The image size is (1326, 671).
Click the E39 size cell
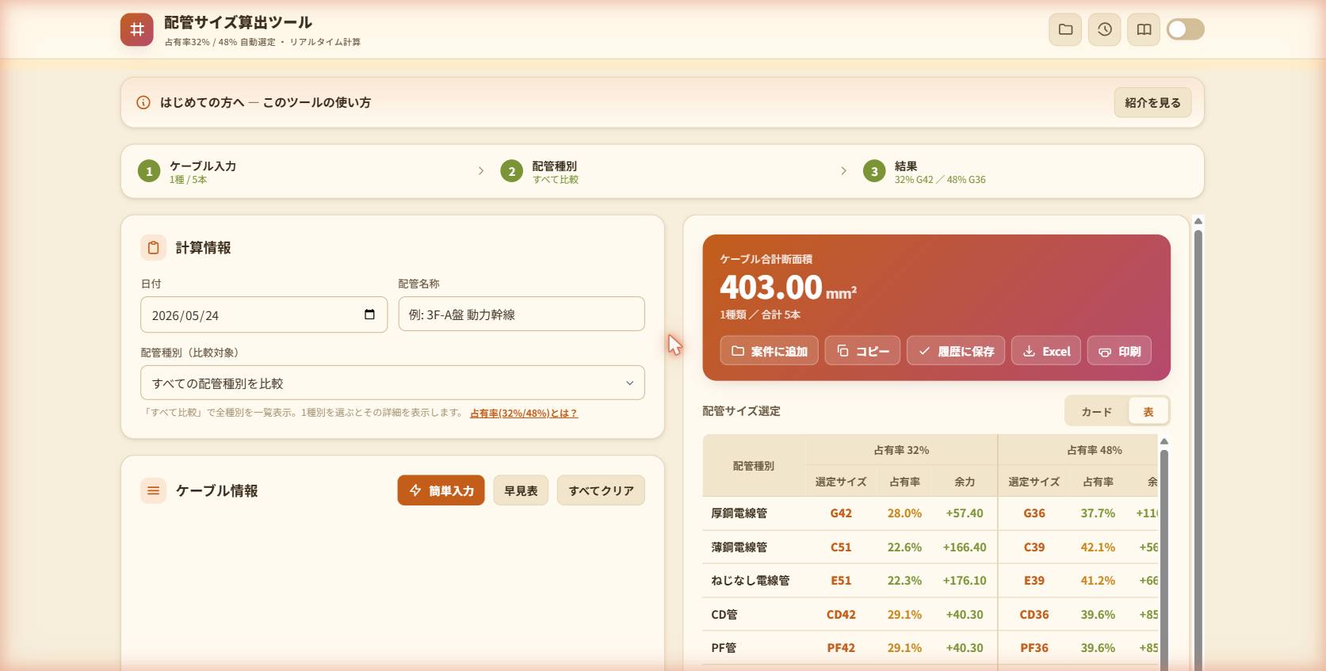pyautogui.click(x=1034, y=581)
